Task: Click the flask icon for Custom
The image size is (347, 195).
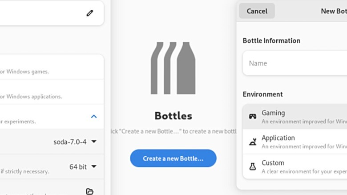Action: click(x=252, y=167)
